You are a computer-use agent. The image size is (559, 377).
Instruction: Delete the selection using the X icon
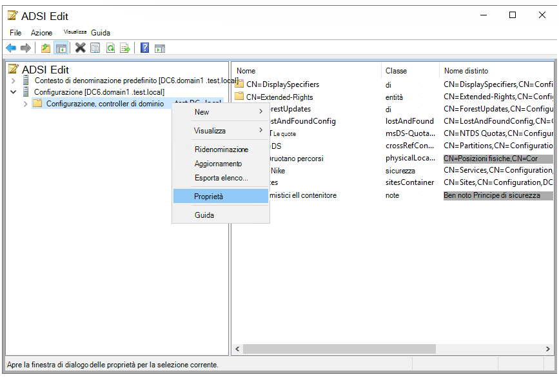point(80,48)
